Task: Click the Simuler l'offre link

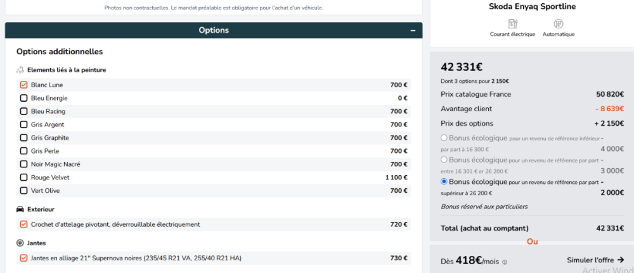Action: (591, 260)
